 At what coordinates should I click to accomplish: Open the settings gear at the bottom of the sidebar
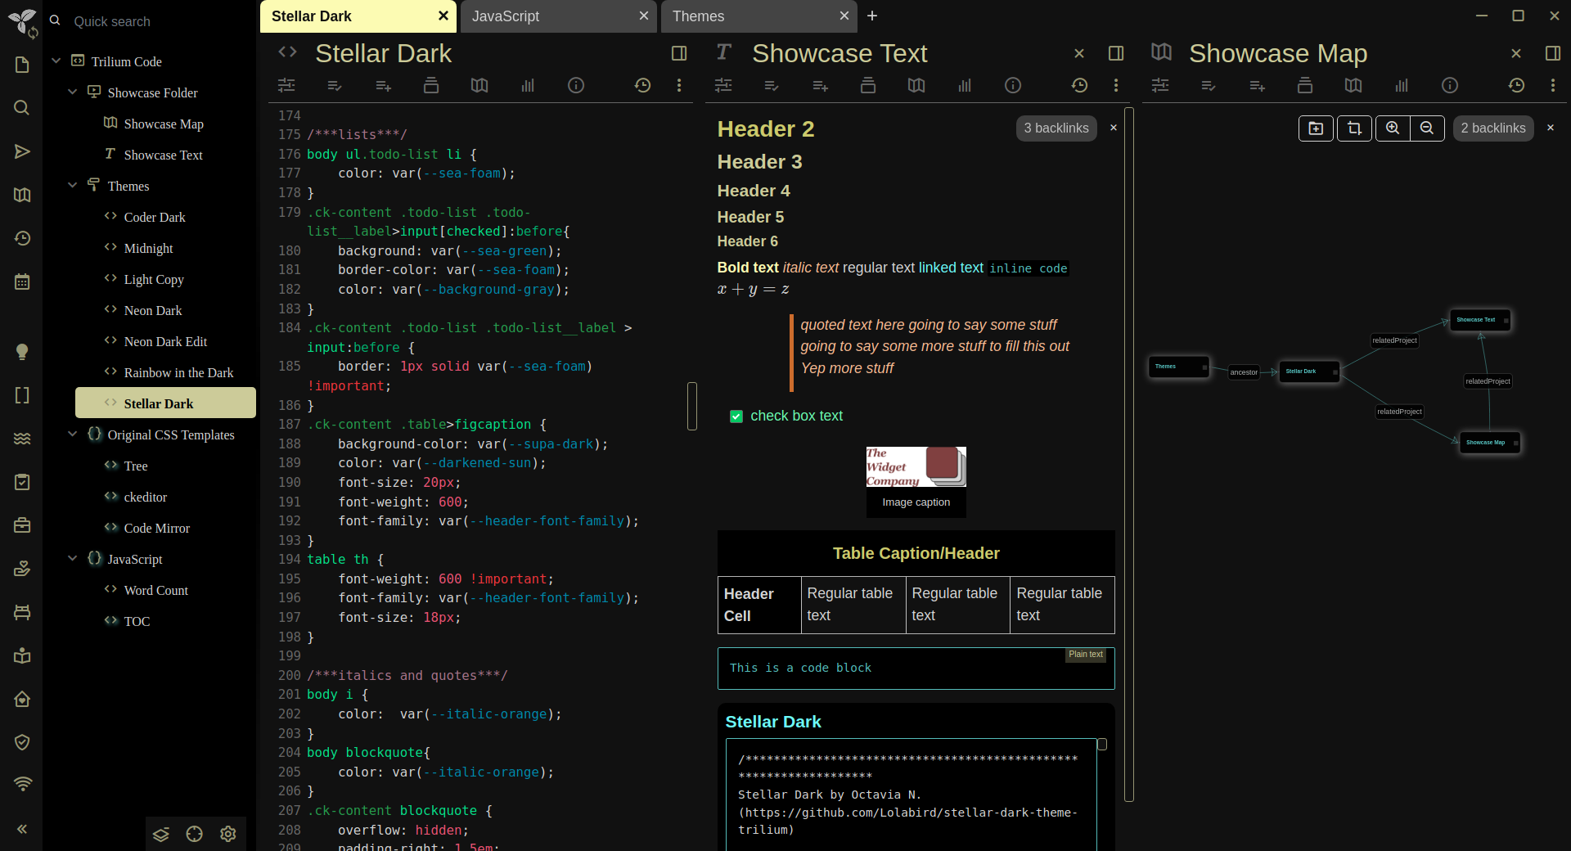pyautogui.click(x=227, y=834)
